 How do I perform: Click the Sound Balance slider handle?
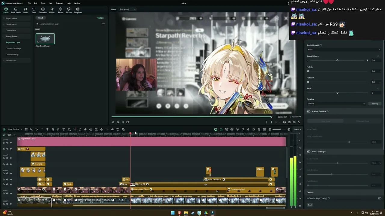337,60
